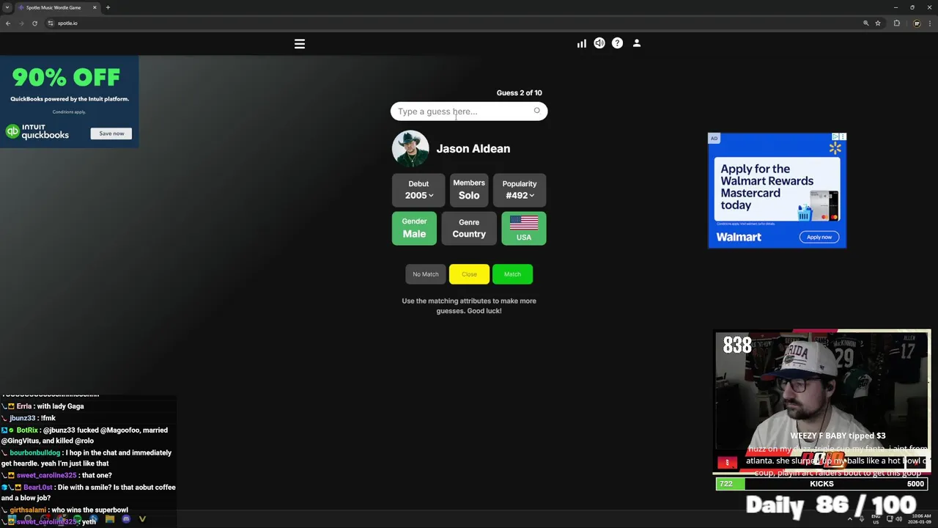
Task: Close the Spotle Music Wordle Game tab
Action: (x=95, y=7)
